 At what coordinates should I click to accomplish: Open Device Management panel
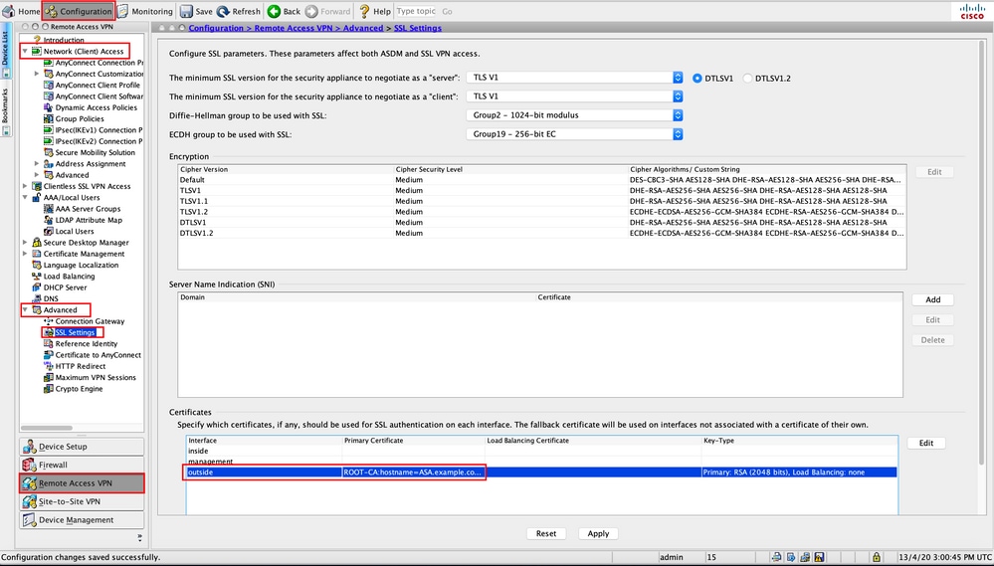click(x=82, y=519)
